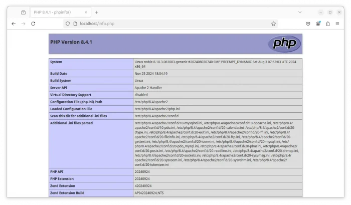This screenshot has height=205, width=351.
Task: Click the Linux noble kernel system value
Action: click(x=215, y=64)
